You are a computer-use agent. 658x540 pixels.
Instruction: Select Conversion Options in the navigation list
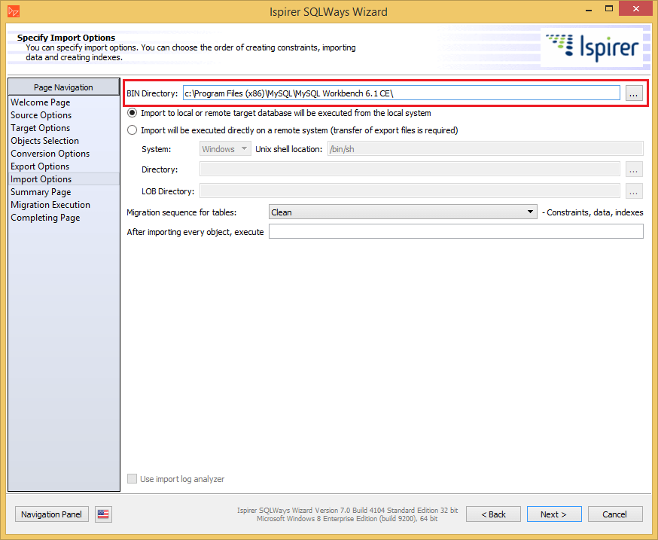(50, 153)
